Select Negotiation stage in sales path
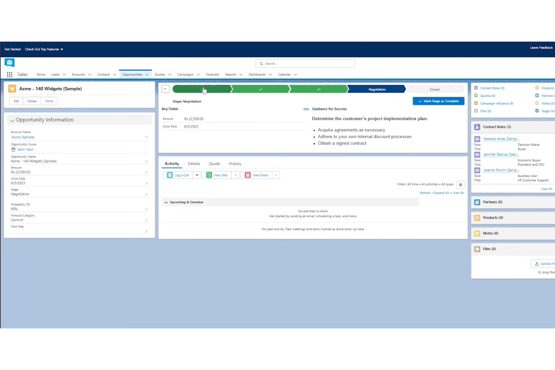555x370 pixels. (377, 89)
